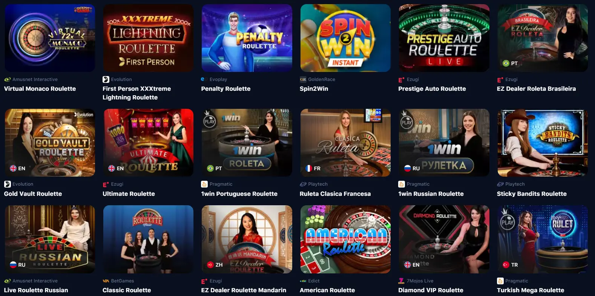Viewport: 595px width, 296px height.
Task: Click the EZ Dealer Roleta Brasileira title
Action: tap(536, 89)
